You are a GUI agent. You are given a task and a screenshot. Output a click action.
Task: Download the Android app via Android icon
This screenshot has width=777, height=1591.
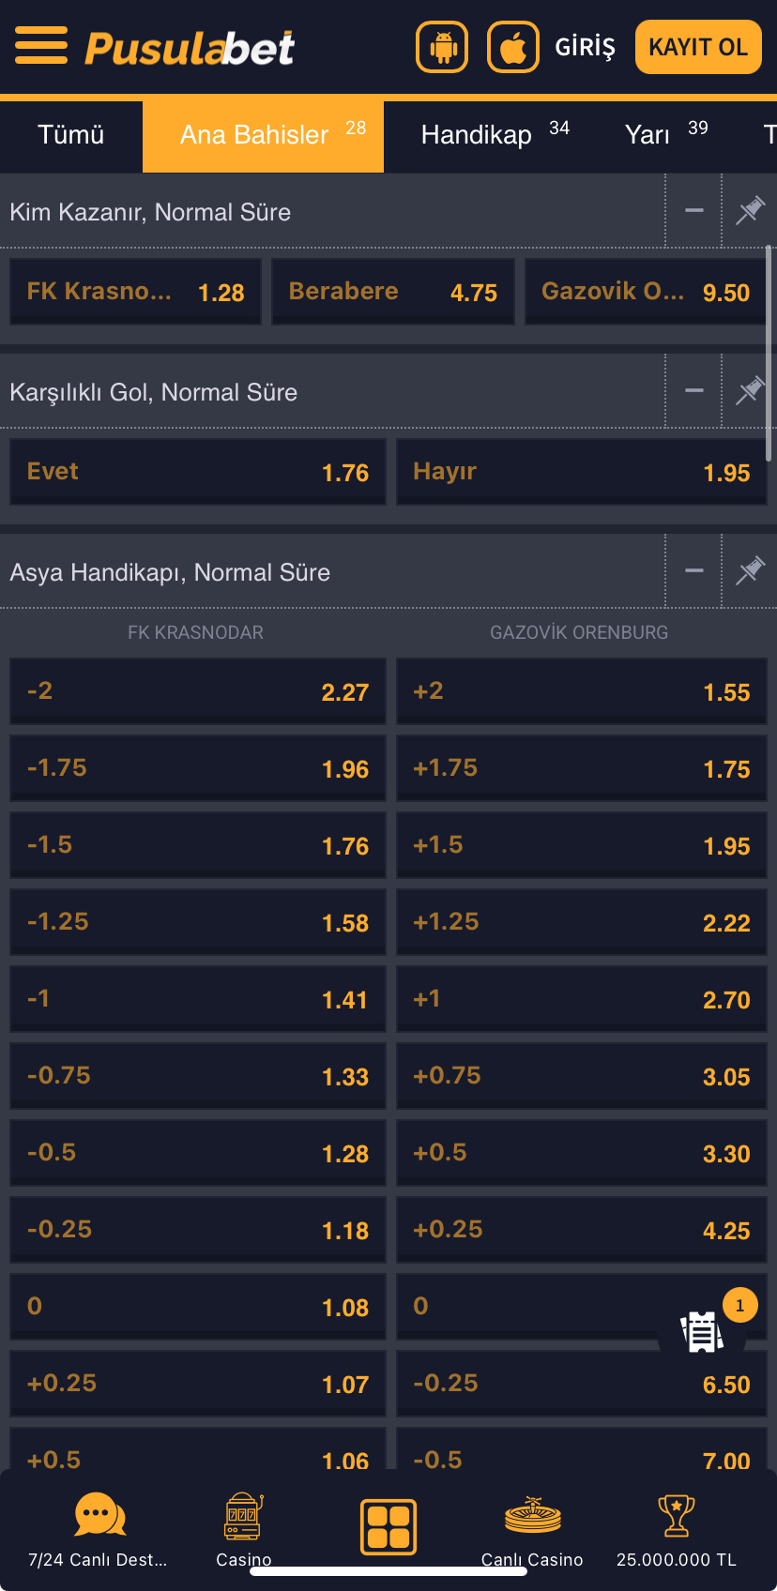click(441, 45)
